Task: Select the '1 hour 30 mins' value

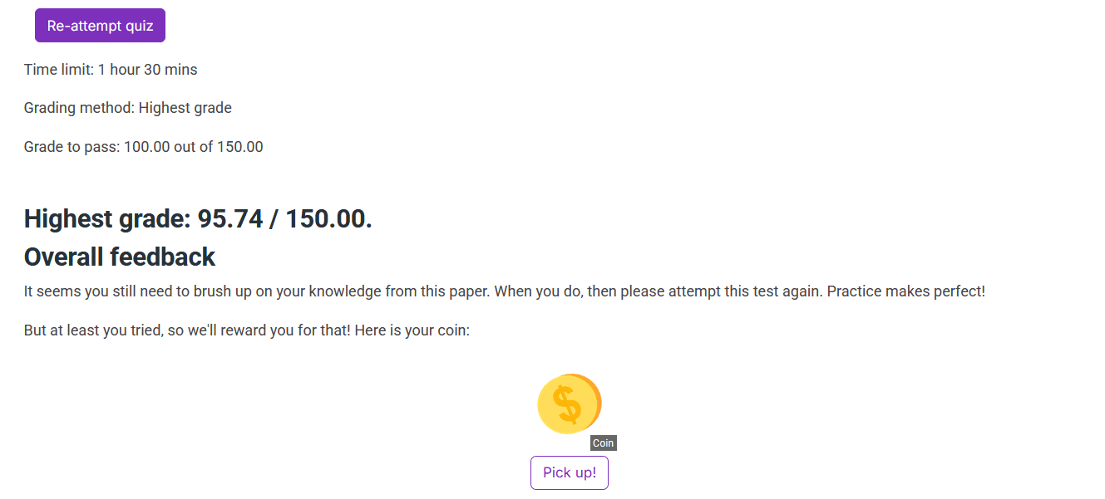Action: pos(148,70)
